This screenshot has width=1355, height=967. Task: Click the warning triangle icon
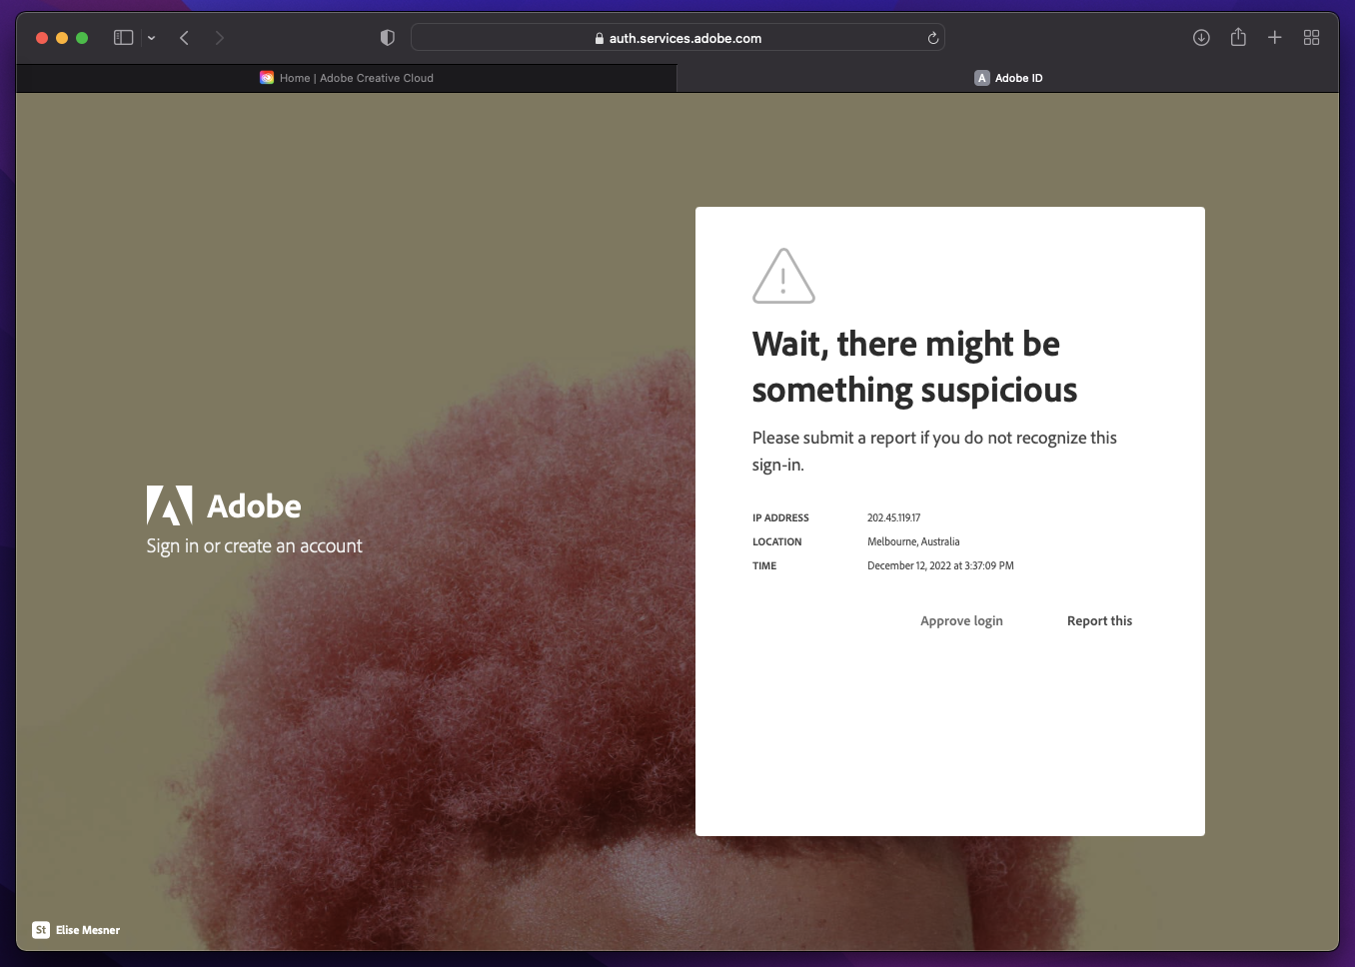(x=783, y=276)
